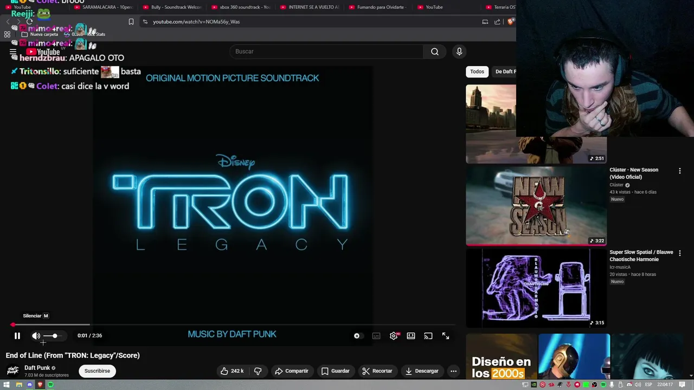The image size is (694, 390).
Task: Switch to Terraria OST tab
Action: point(500,7)
